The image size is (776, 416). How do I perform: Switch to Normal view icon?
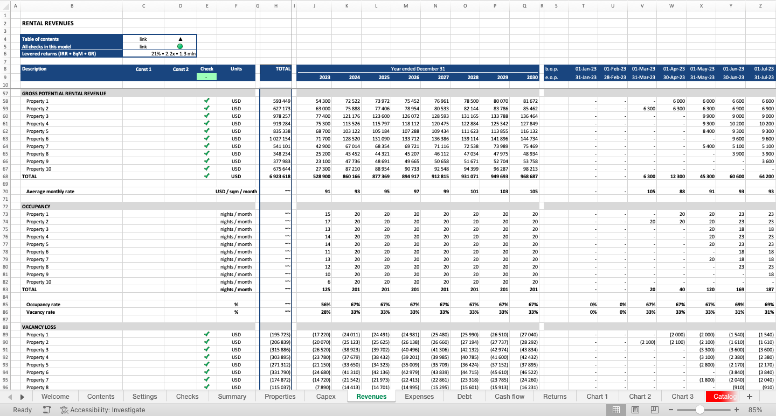click(616, 410)
